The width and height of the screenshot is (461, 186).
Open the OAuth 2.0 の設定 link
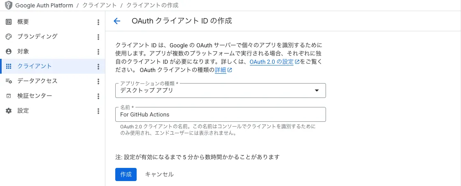pos(272,62)
